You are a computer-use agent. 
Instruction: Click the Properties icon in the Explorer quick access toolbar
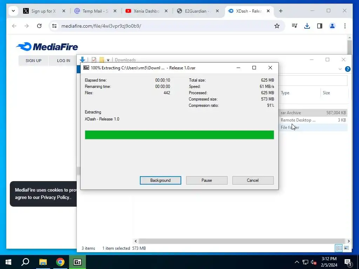(x=94, y=60)
